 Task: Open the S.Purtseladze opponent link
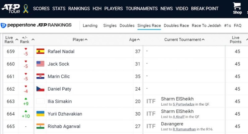[183, 105]
